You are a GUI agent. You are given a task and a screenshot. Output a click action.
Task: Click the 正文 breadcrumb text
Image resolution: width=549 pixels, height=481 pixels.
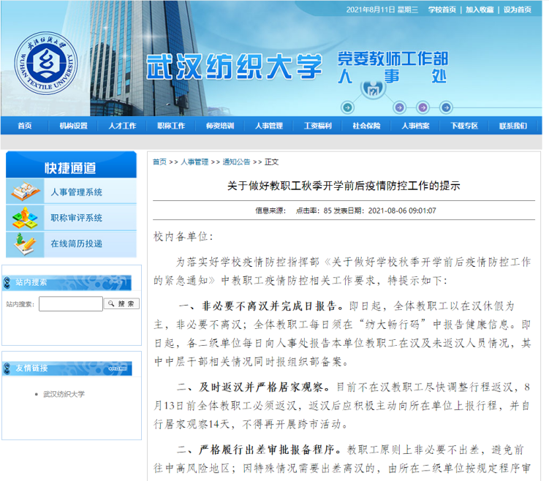[x=271, y=162]
